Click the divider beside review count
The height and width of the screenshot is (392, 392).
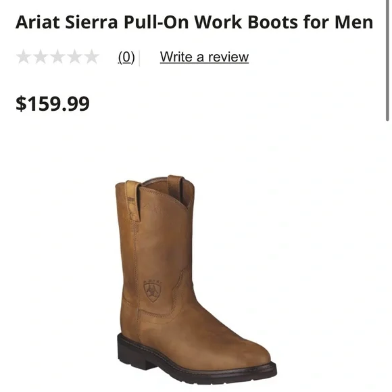tap(139, 58)
